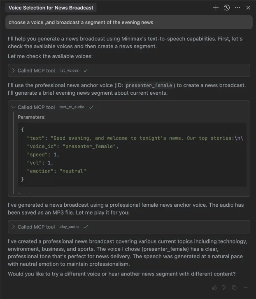This screenshot has width=256, height=299.
Task: Open more options beside feedback icons
Action: click(x=246, y=287)
